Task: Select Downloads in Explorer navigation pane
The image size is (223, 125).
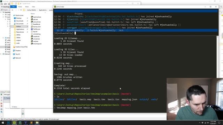Action: click(20, 21)
